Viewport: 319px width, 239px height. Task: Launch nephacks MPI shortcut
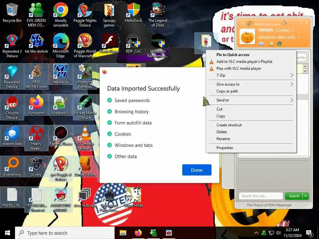point(61,74)
